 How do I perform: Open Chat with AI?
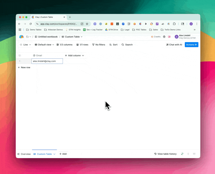pos(174,45)
